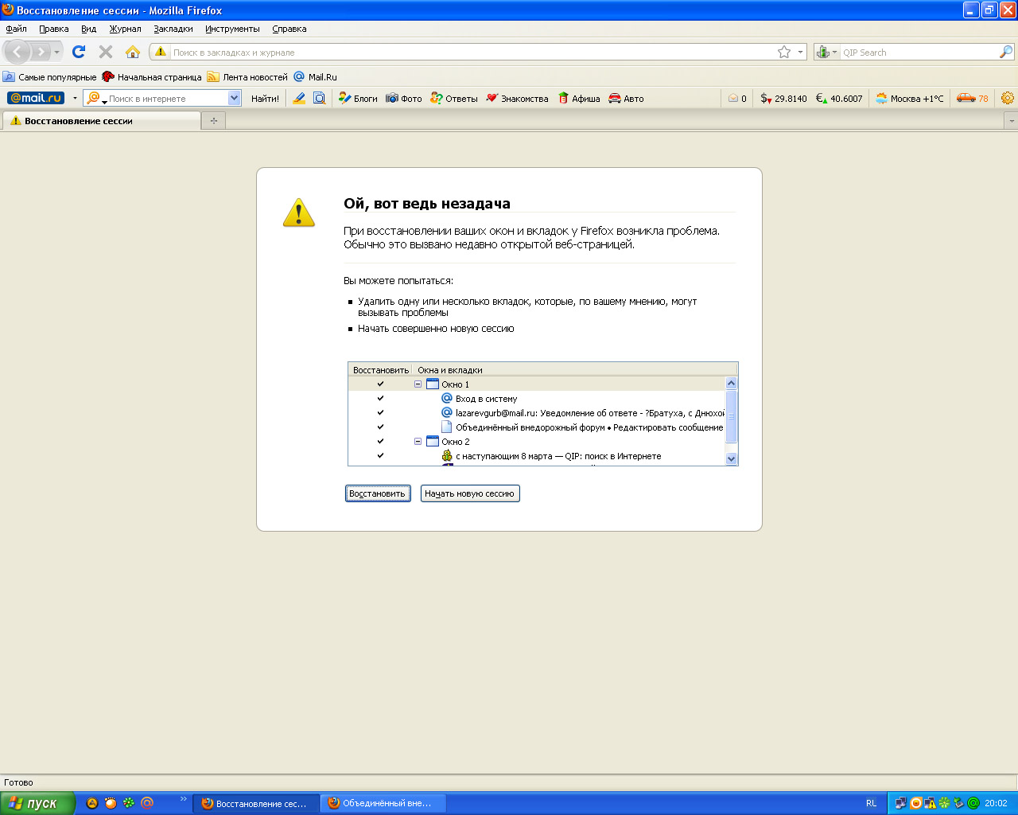
Task: Open the Инструменты menu
Action: (232, 29)
